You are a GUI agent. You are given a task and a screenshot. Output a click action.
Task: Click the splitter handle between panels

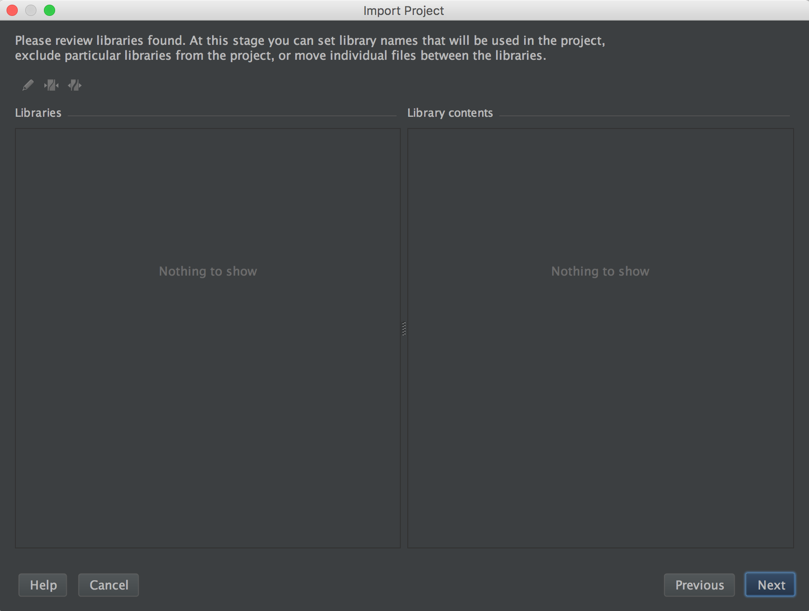click(x=404, y=328)
